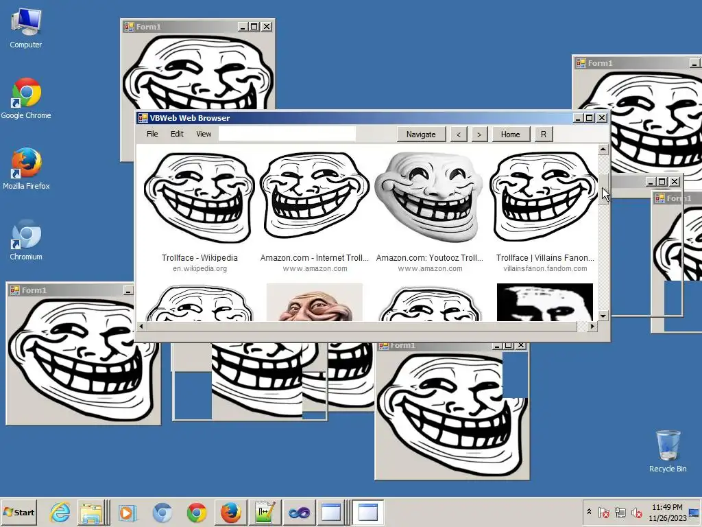Click the vertical scrollbar up arrow
The height and width of the screenshot is (527, 702).
point(603,149)
